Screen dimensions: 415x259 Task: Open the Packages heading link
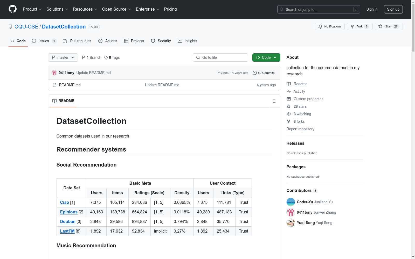click(296, 167)
